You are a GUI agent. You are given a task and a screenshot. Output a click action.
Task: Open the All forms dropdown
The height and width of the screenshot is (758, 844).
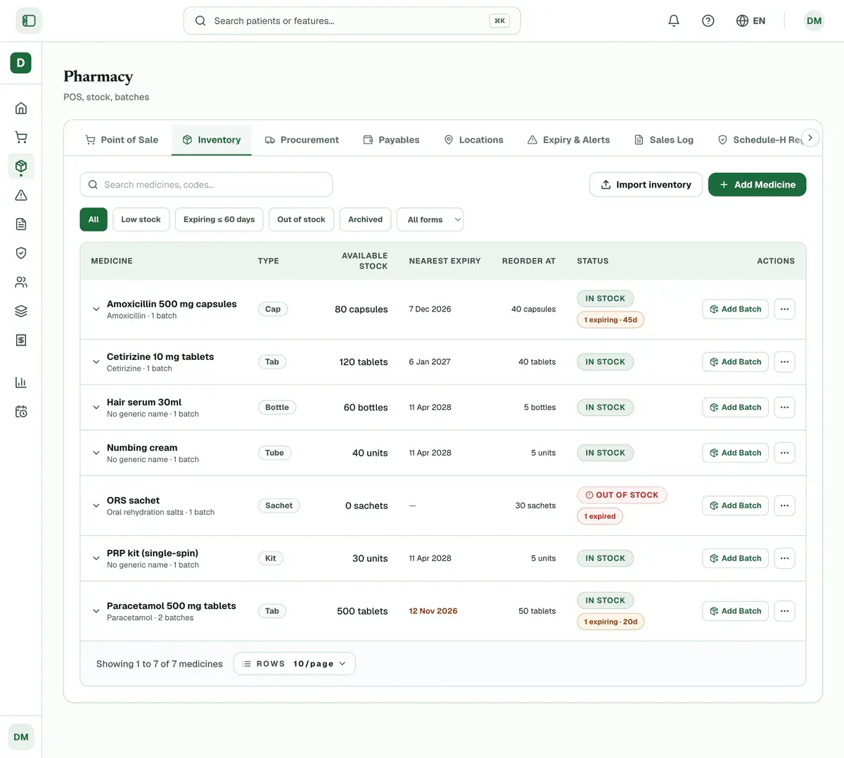tap(430, 219)
